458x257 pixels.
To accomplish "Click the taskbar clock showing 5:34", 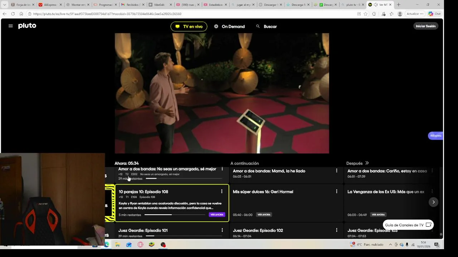I will (x=424, y=245).
